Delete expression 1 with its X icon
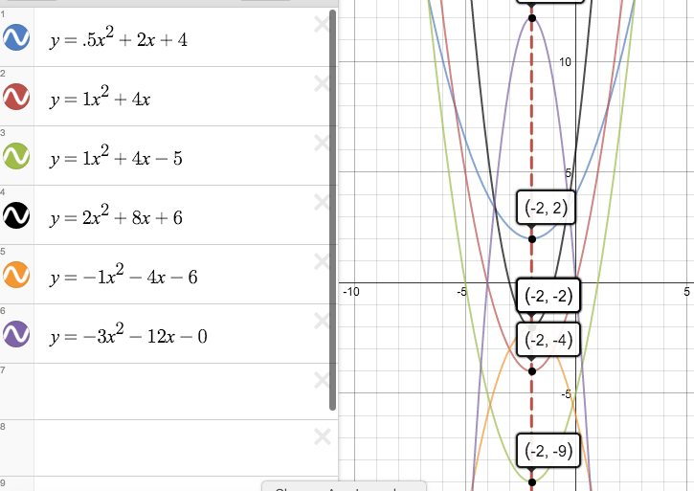This screenshot has height=491, width=694. pos(323,24)
